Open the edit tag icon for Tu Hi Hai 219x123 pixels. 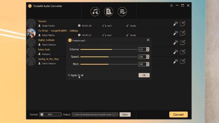[x=182, y=33]
